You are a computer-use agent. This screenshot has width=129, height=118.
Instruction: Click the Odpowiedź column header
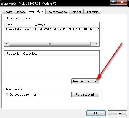[60, 54]
